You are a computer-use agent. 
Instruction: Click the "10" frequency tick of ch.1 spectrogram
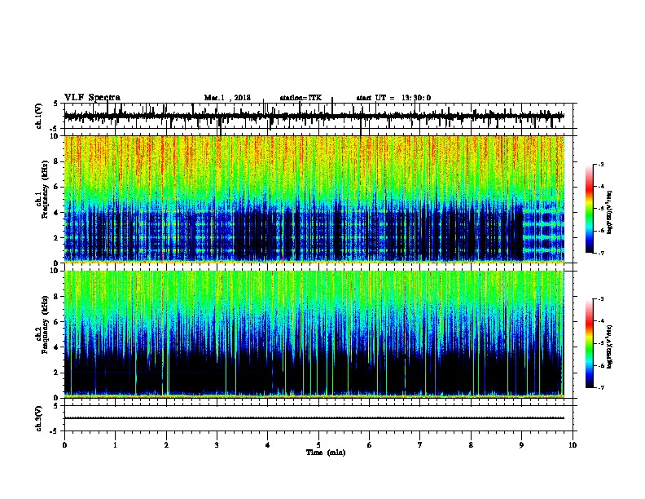click(55, 136)
